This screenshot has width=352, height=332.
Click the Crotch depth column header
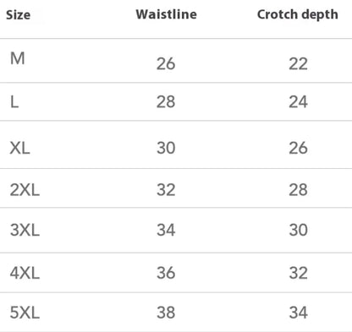tap(298, 14)
